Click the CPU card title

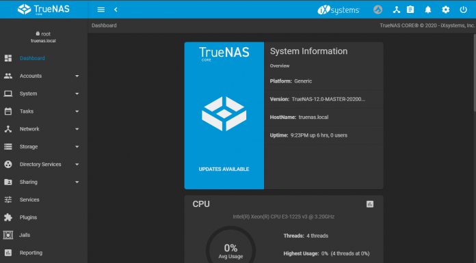coord(201,204)
